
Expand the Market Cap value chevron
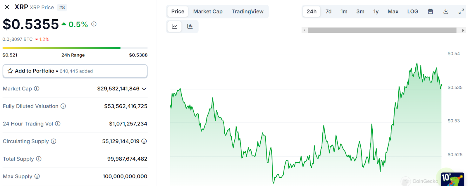[x=144, y=89]
